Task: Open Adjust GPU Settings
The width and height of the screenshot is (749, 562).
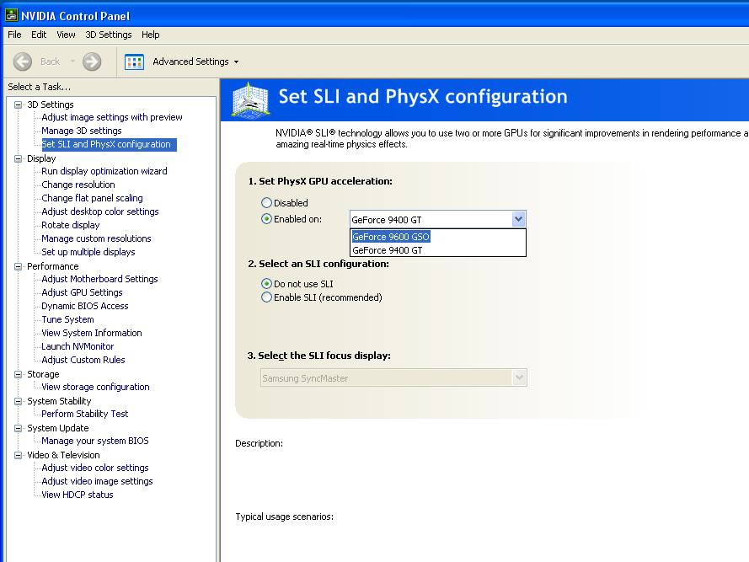Action: [82, 292]
